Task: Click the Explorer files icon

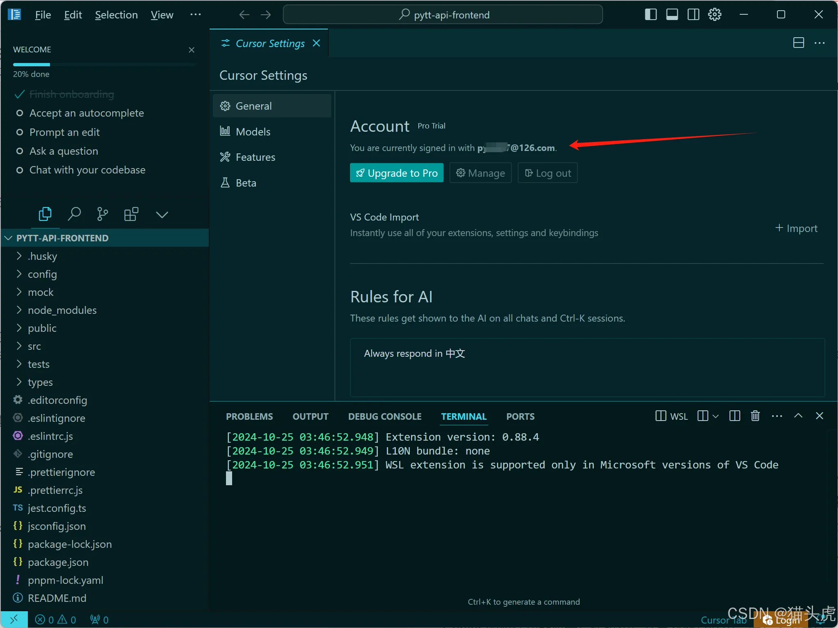Action: point(45,214)
